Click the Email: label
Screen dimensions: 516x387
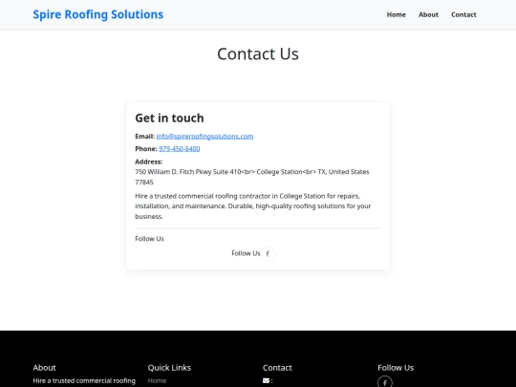[145, 137]
